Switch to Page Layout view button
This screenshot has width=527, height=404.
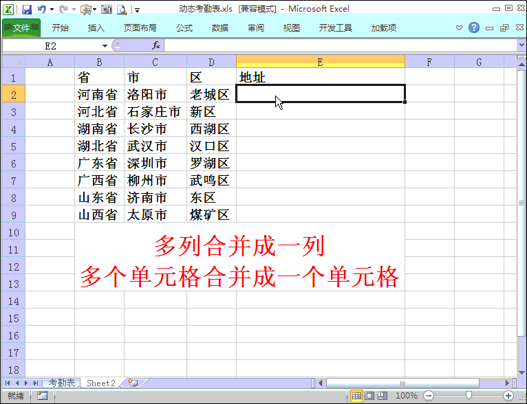click(369, 396)
